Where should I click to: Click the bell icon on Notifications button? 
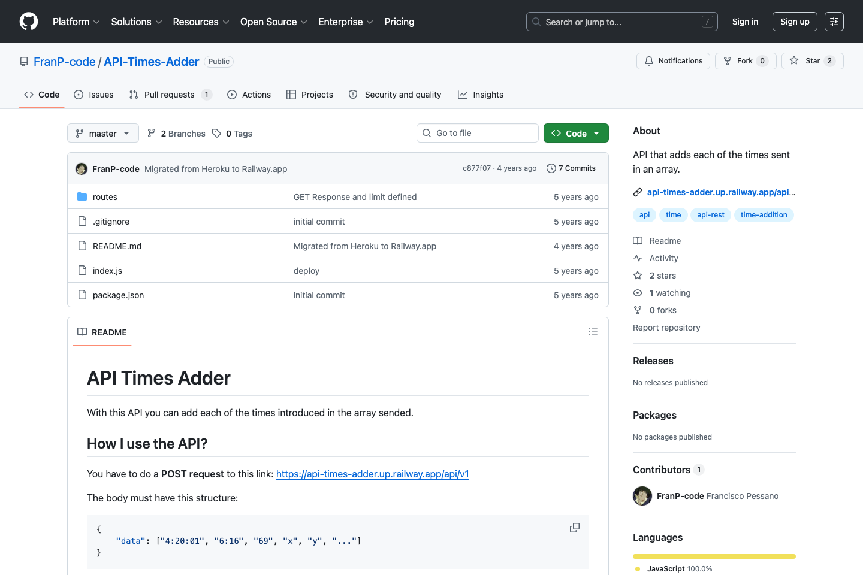pos(648,60)
